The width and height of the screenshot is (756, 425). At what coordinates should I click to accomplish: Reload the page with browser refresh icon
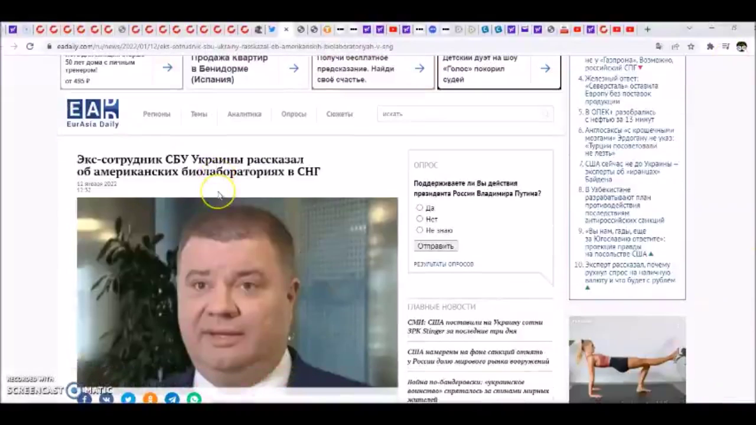pos(30,47)
